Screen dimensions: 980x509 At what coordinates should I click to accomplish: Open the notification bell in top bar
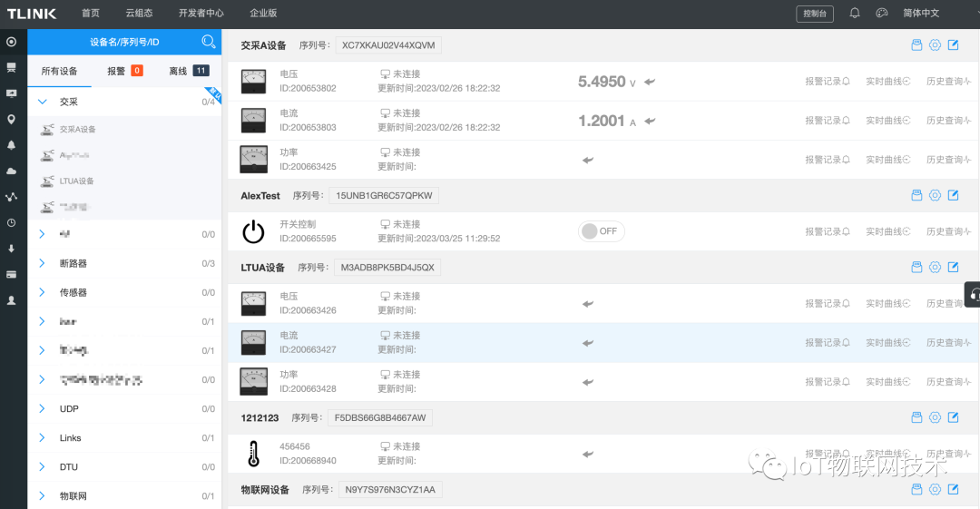tap(854, 14)
